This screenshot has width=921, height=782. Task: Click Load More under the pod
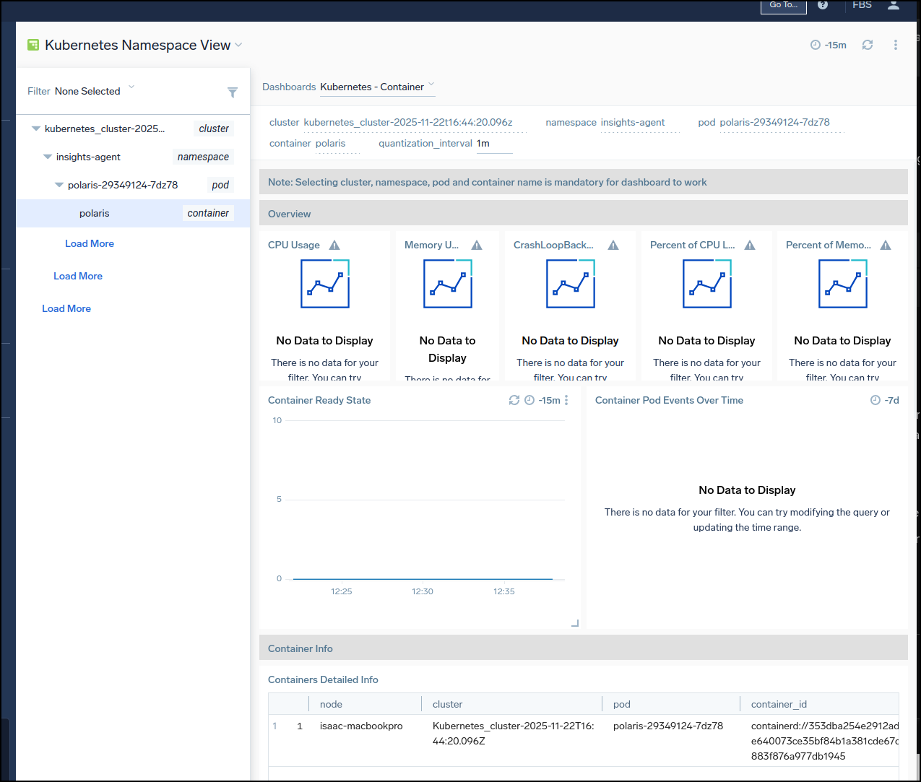pyautogui.click(x=90, y=243)
